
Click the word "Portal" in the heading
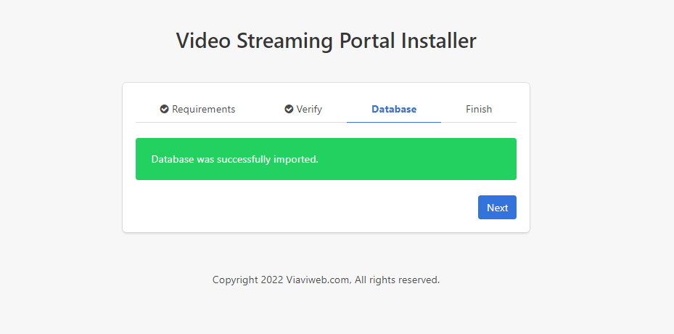pyautogui.click(x=369, y=41)
